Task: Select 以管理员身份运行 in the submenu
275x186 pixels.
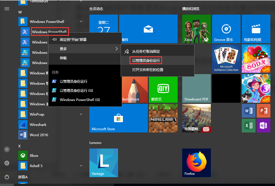Action: (x=146, y=60)
